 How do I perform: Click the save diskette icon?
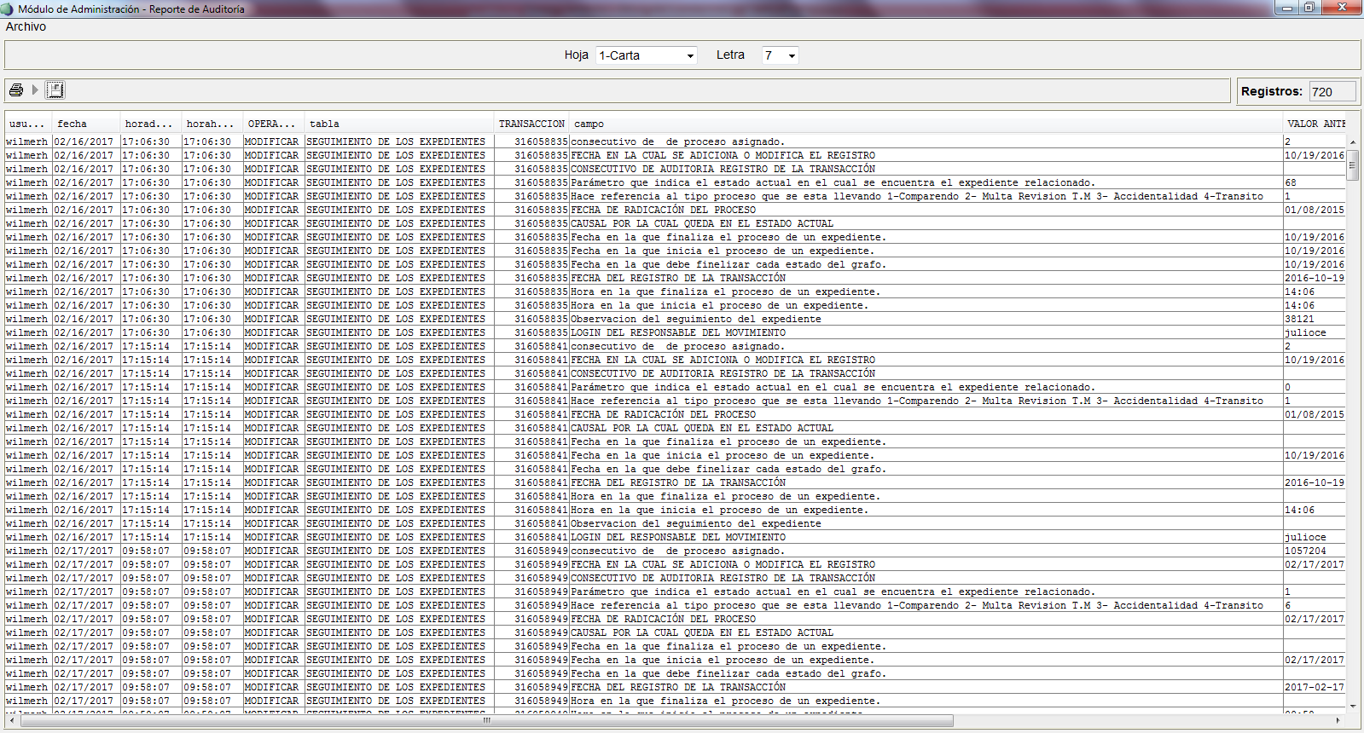pos(55,89)
